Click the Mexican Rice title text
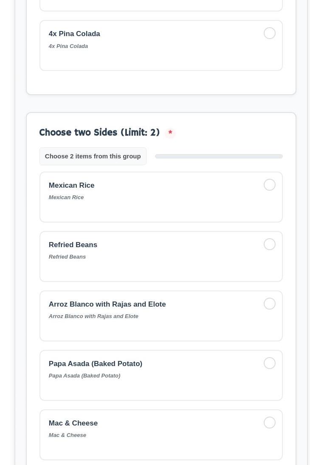The height and width of the screenshot is (465, 310). [71, 185]
